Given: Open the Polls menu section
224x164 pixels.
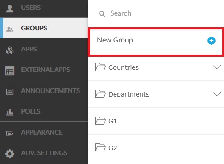Looking at the screenshot, I should (44, 111).
